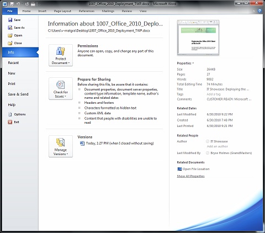The image size is (265, 233).
Task: Click the IT Showcase author presence icon
Action: tap(208, 141)
